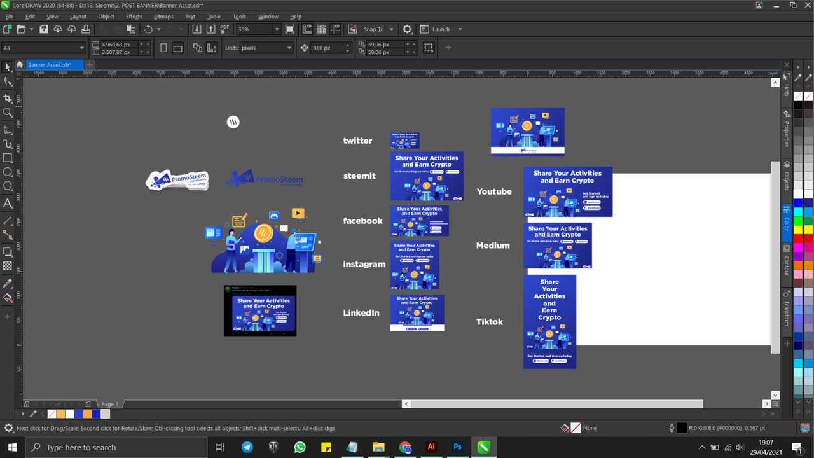Toggle Current page layout button
814x458 pixels.
(x=212, y=48)
